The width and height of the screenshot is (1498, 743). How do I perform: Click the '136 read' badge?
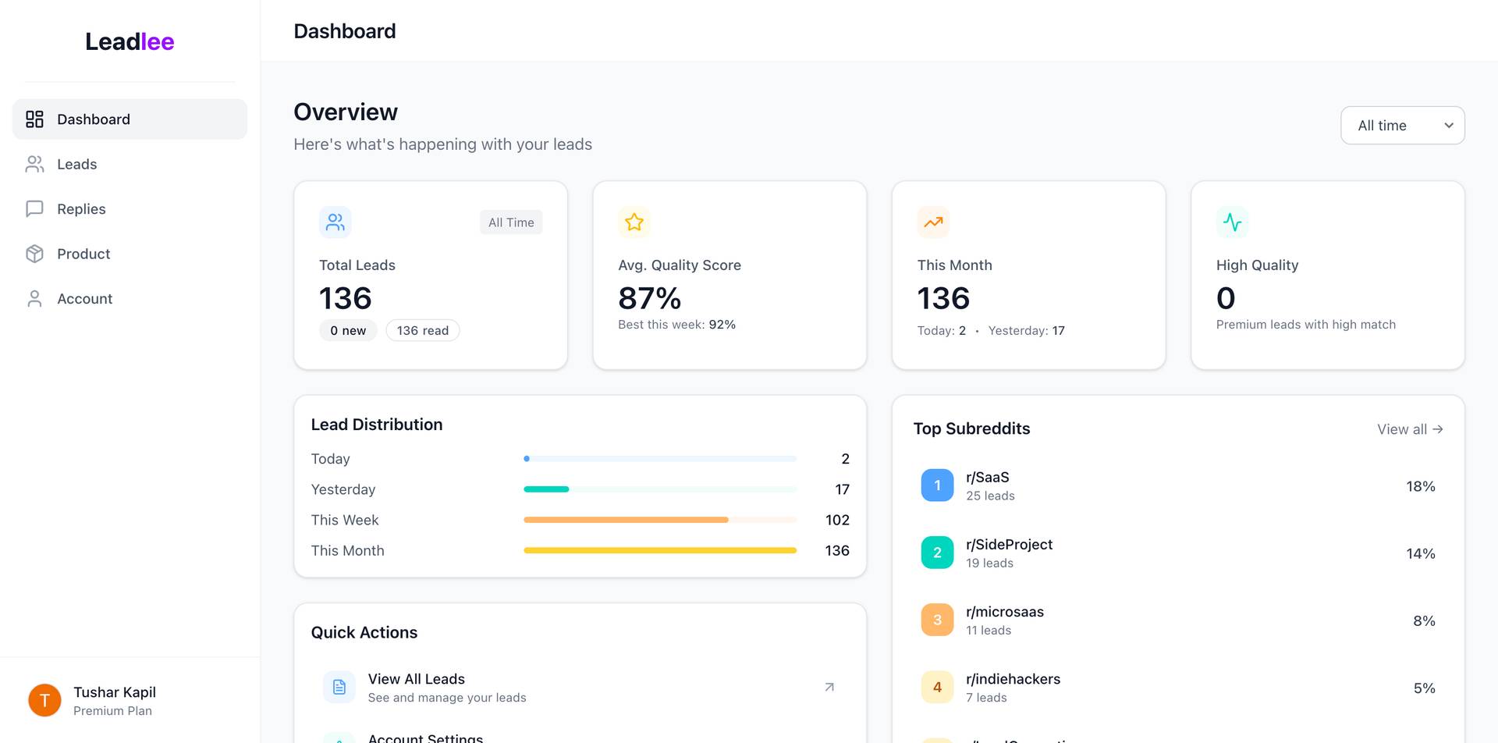[422, 331]
